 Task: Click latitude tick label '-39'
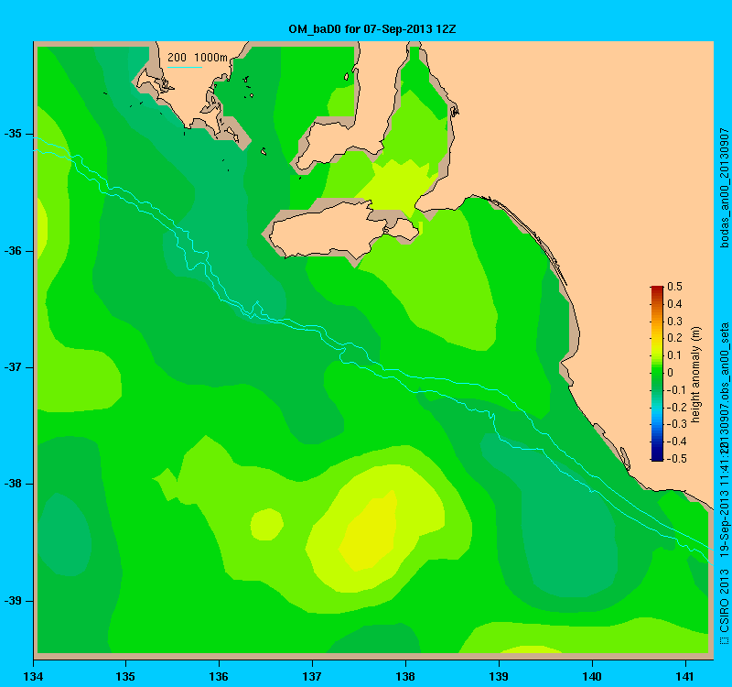pos(14,601)
